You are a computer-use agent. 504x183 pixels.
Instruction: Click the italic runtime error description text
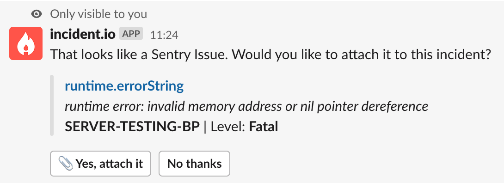246,107
